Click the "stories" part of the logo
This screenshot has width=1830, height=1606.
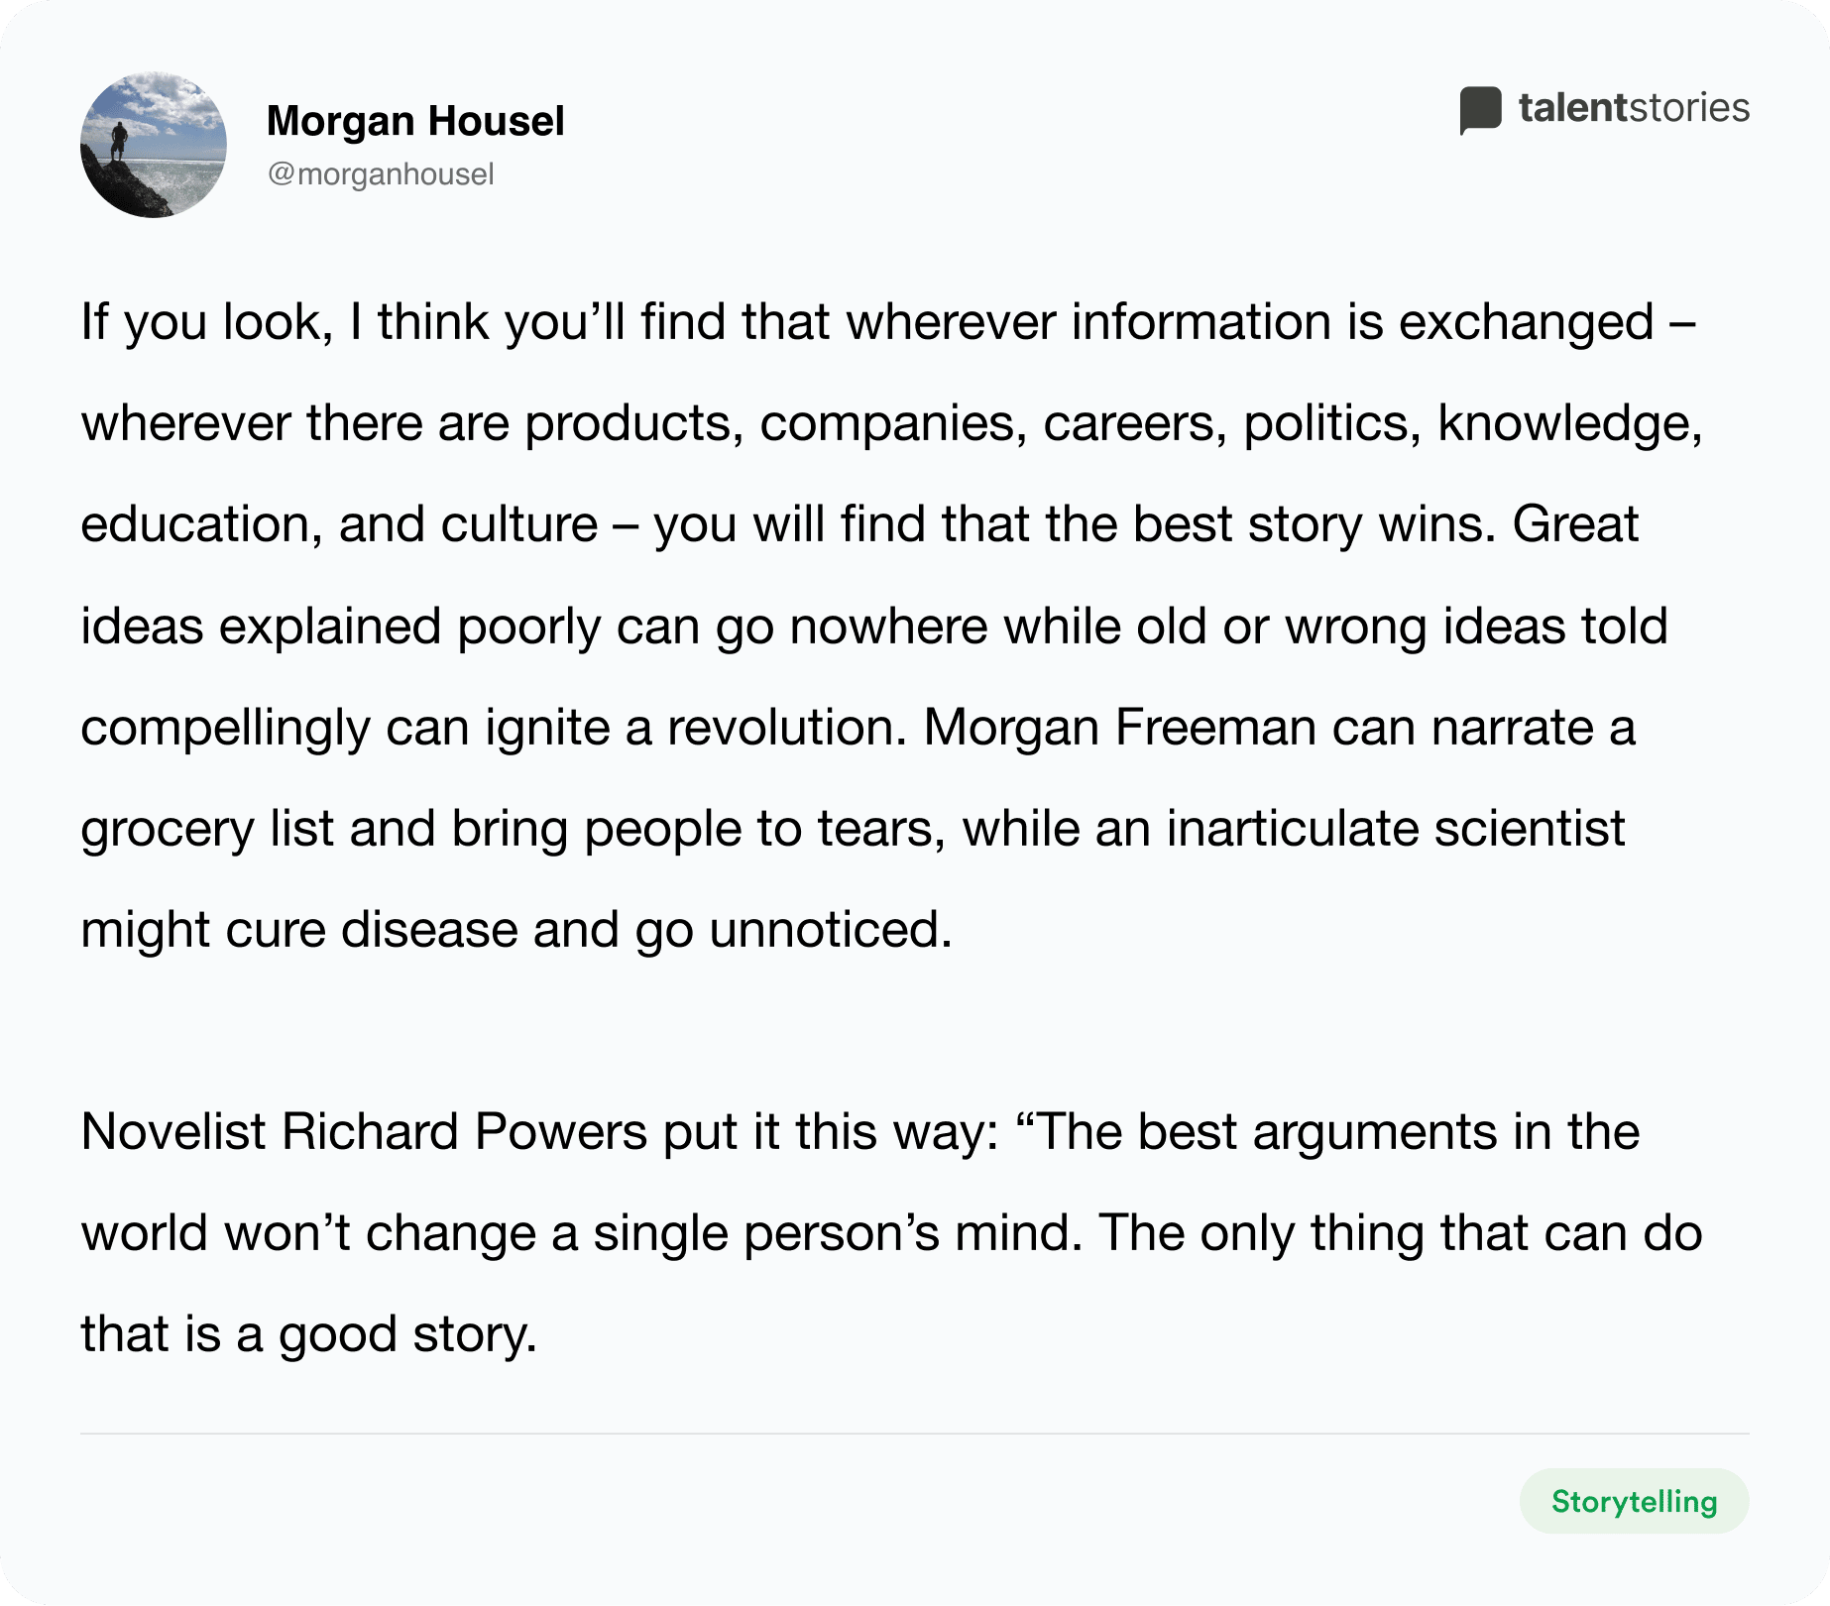[1689, 108]
